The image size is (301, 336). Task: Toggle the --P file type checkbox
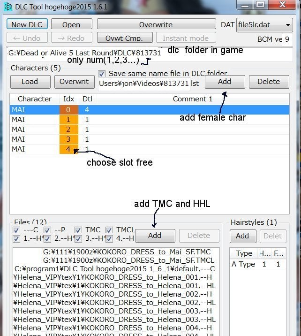[47, 230]
